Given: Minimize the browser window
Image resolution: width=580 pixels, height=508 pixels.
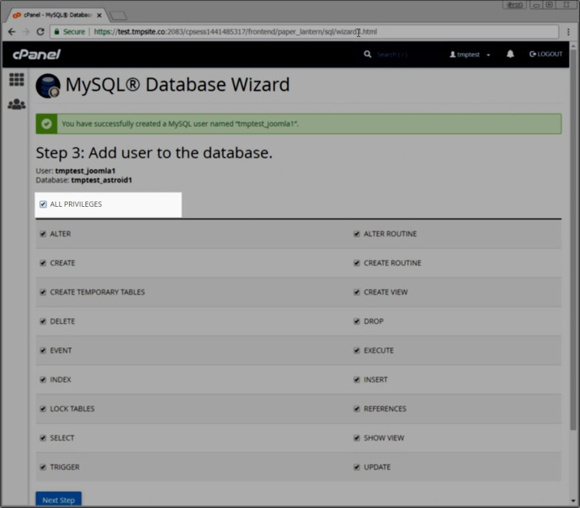Looking at the screenshot, I should point(536,5).
